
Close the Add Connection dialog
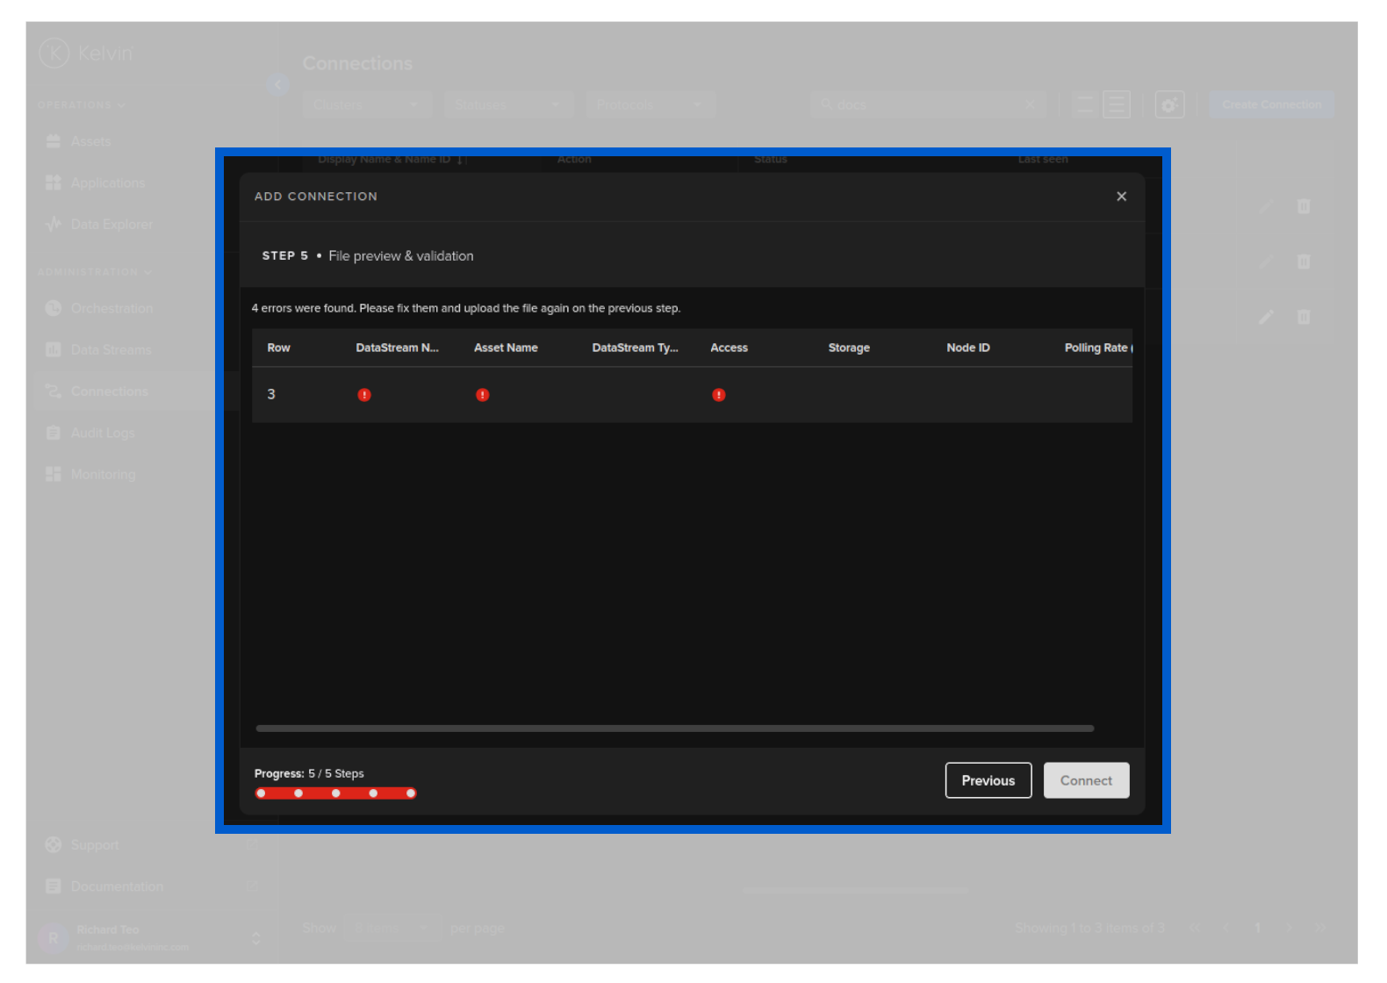pos(1121,197)
